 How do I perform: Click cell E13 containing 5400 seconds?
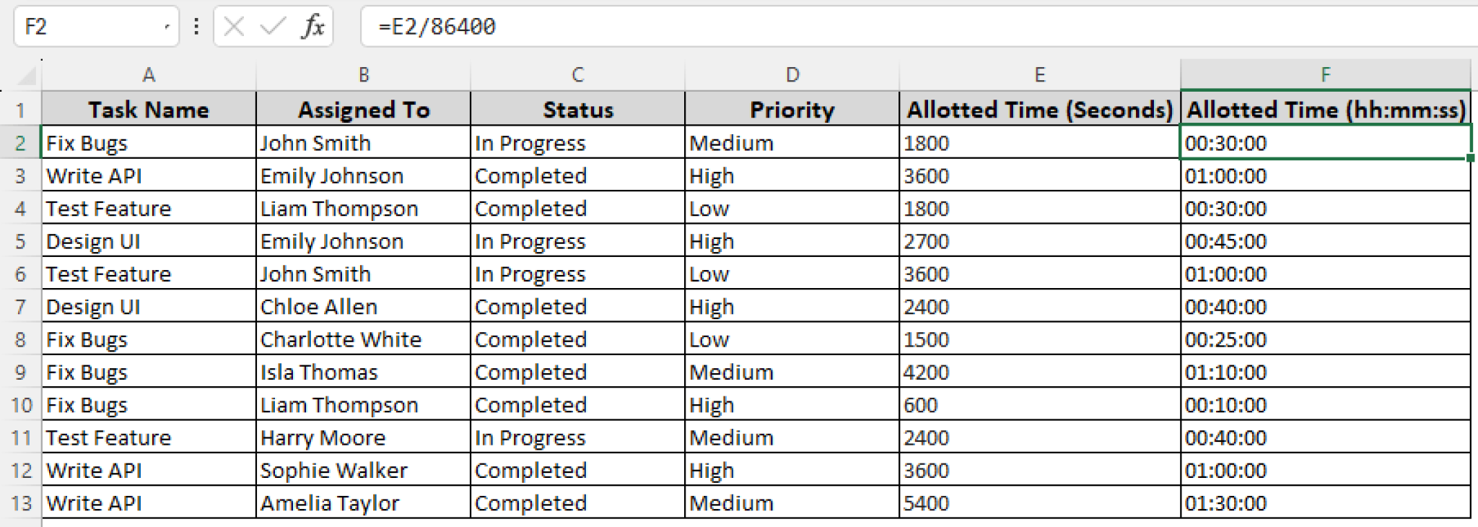click(x=1039, y=502)
